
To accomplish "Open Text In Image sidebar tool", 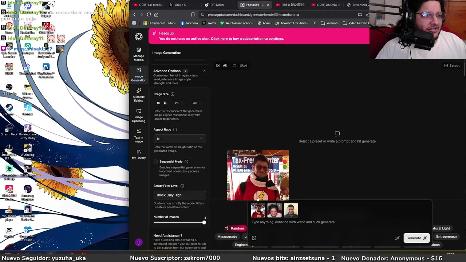I will [x=138, y=135].
